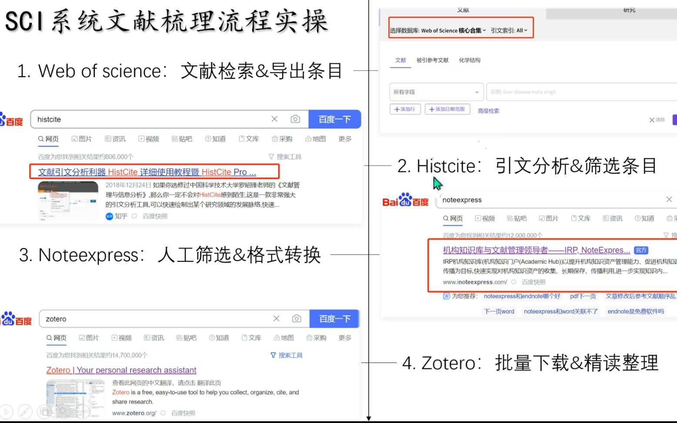Click the Baidu logo next to the zotero search
Image resolution: width=677 pixels, height=423 pixels.
pos(16,319)
